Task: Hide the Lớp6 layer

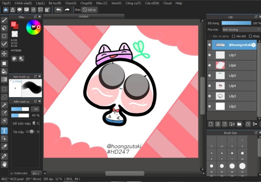Action: click(x=210, y=65)
